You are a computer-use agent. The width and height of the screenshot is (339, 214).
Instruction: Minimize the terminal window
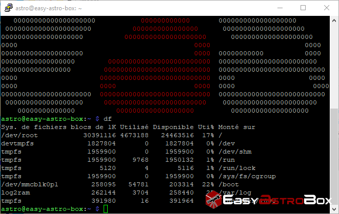coord(279,8)
